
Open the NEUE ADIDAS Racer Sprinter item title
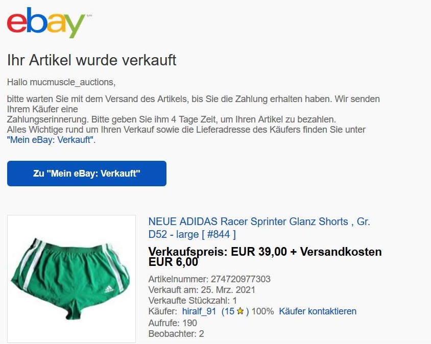click(259, 228)
